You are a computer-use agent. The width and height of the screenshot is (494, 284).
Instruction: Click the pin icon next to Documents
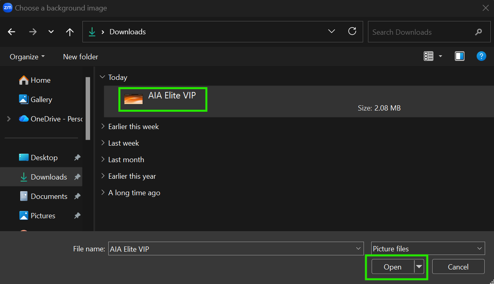coord(77,196)
